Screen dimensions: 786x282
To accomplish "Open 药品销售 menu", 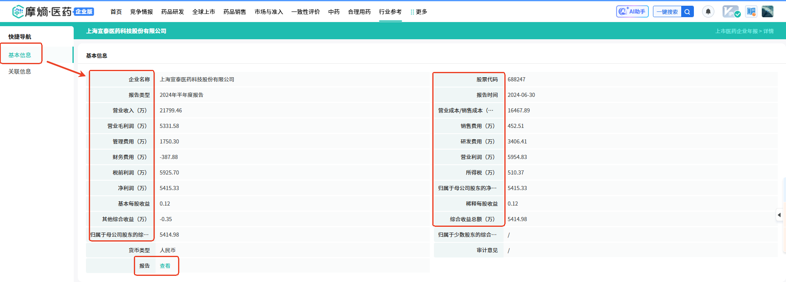I will click(235, 12).
